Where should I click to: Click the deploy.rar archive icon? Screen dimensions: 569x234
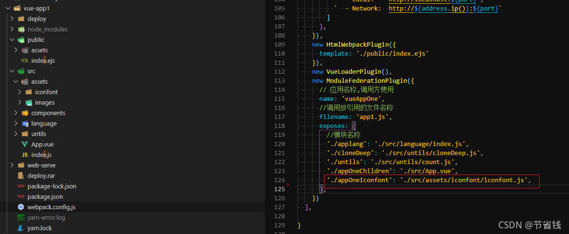pos(21,176)
